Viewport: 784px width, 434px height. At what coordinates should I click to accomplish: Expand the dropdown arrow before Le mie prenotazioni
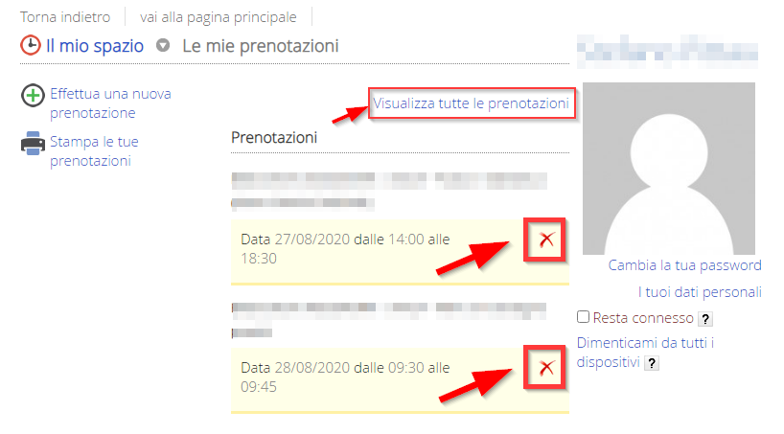pyautogui.click(x=163, y=45)
